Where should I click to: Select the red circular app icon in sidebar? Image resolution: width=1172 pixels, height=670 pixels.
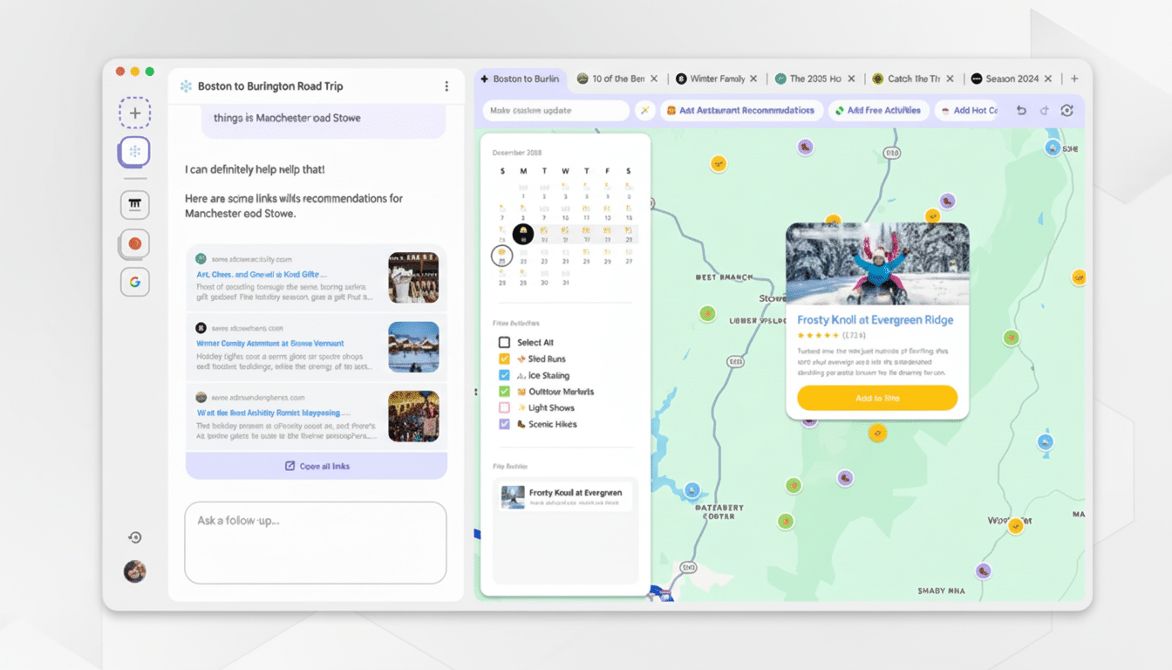[x=135, y=243]
